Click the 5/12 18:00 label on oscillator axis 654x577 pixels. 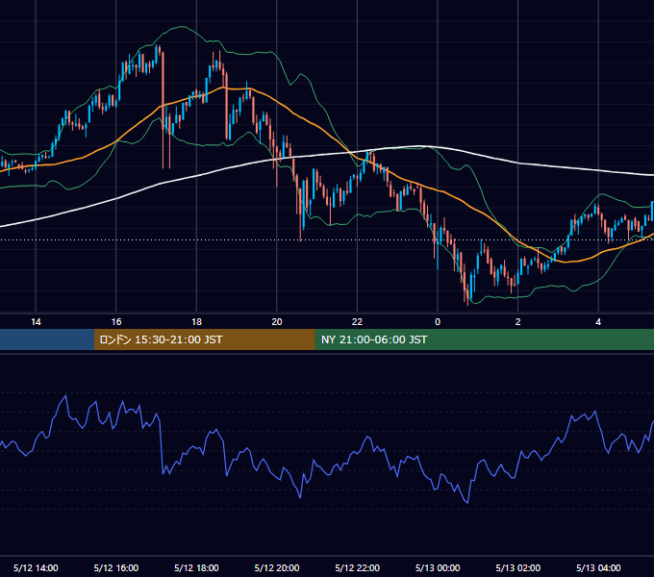(196, 567)
